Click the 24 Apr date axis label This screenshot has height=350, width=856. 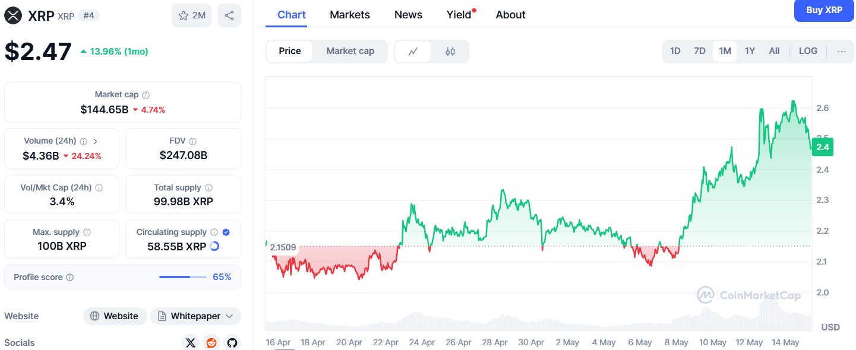pos(422,342)
